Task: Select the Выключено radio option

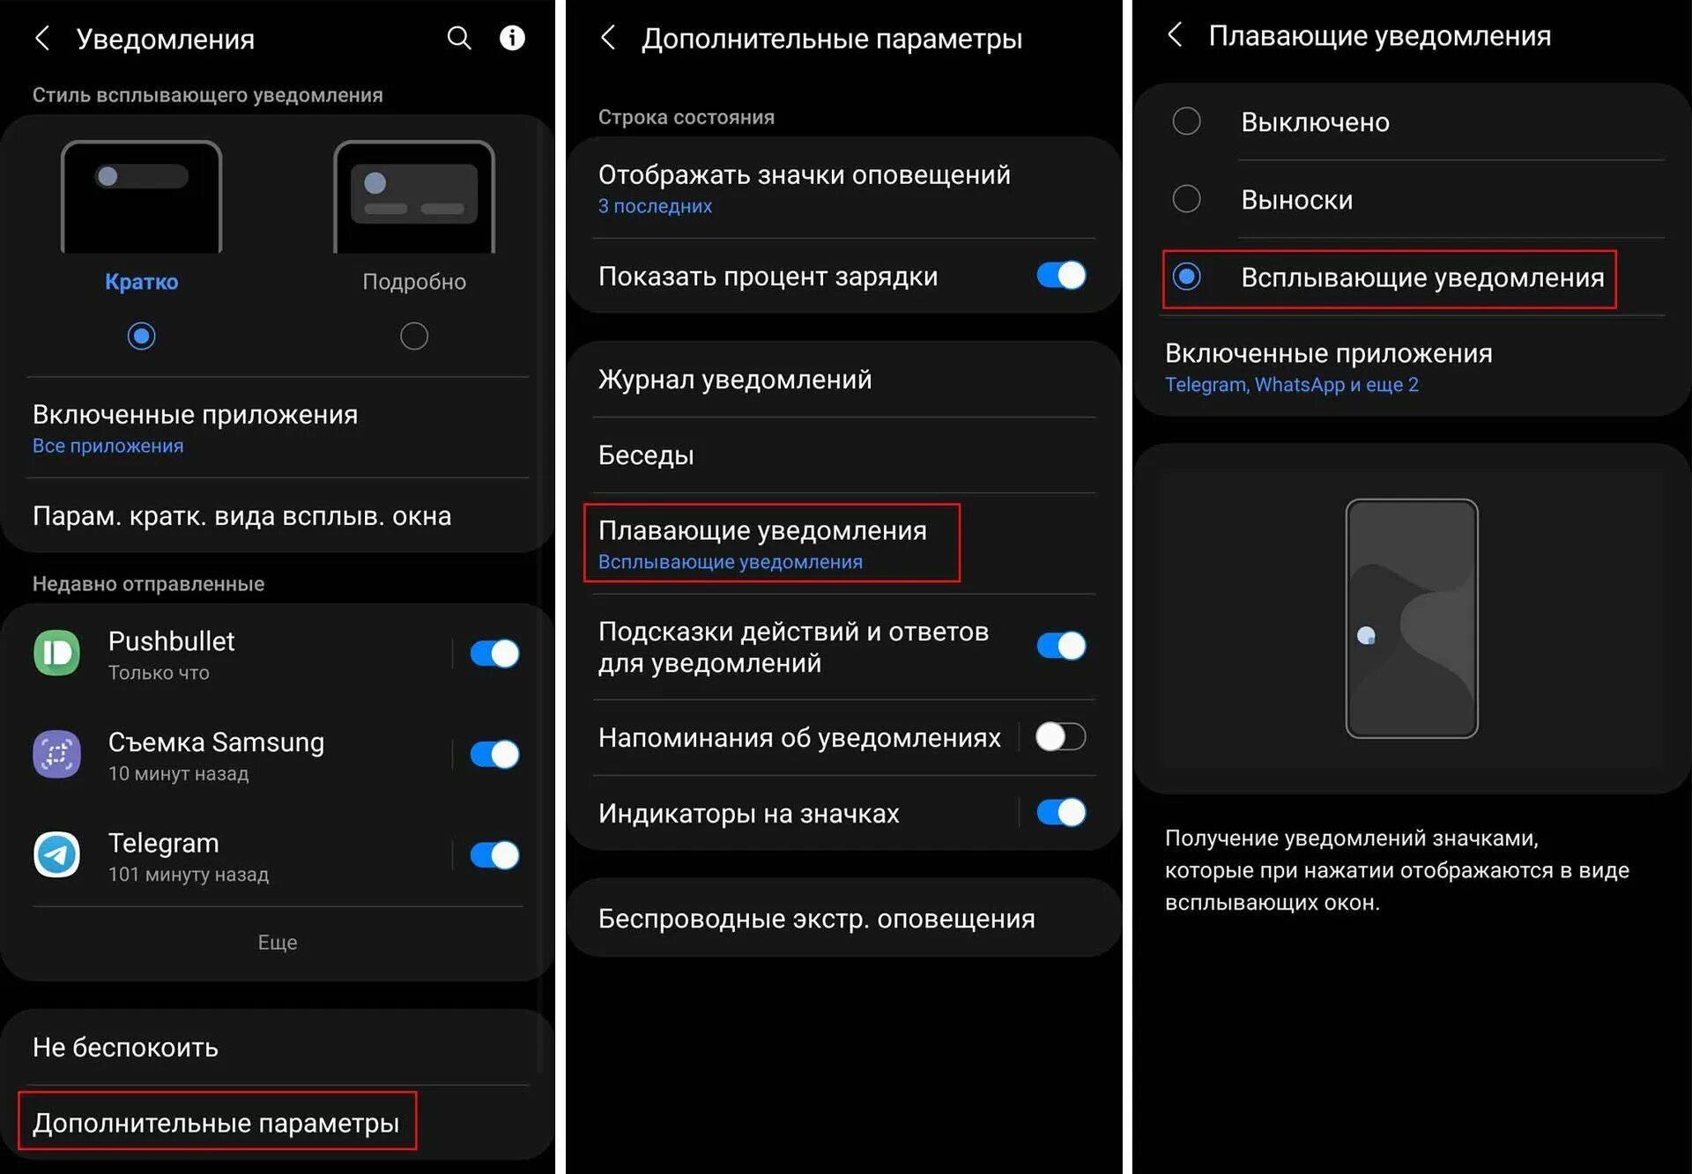Action: (1187, 121)
